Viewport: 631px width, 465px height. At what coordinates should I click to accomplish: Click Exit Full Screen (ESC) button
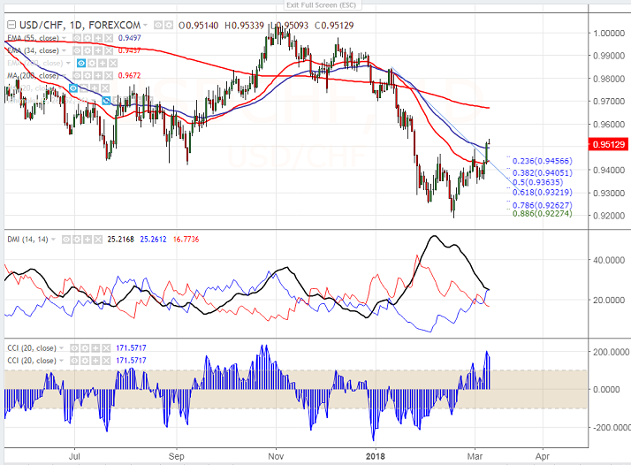click(x=322, y=4)
